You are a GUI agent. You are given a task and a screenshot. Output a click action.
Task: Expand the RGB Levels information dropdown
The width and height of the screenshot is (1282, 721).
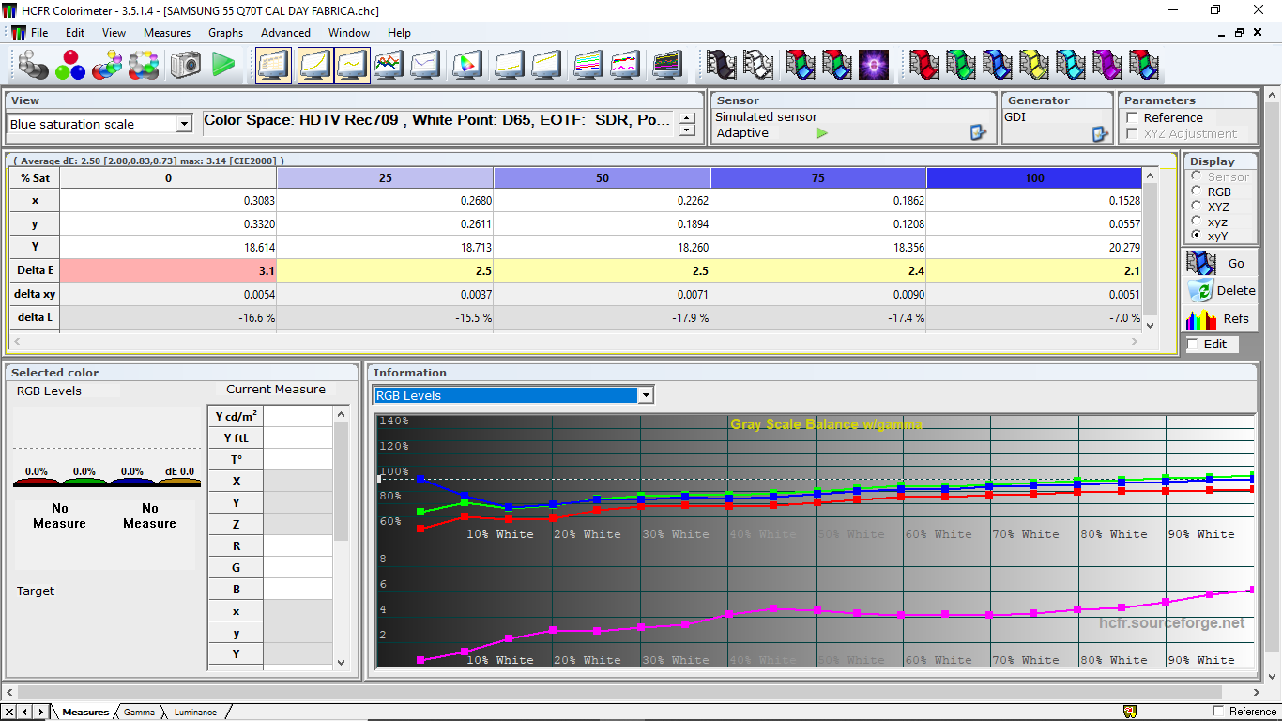[x=645, y=395]
